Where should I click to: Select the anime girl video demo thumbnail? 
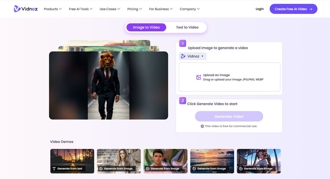click(x=258, y=160)
